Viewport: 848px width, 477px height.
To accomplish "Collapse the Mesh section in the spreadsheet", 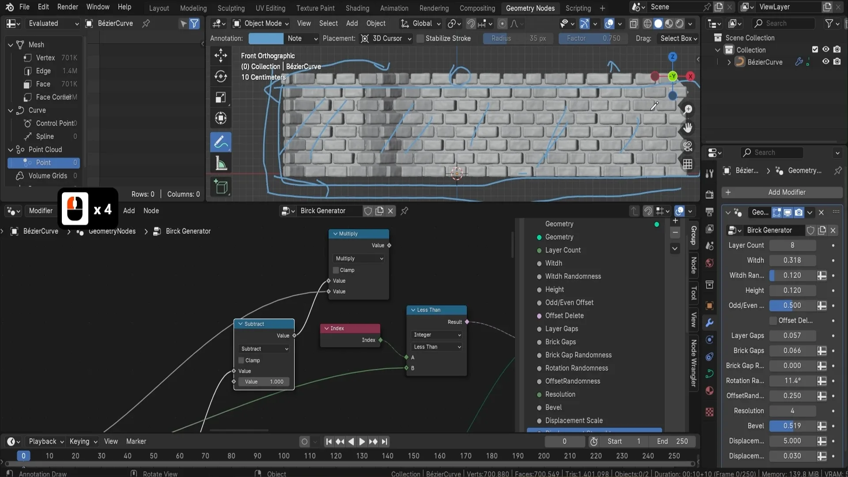I will coord(11,45).
